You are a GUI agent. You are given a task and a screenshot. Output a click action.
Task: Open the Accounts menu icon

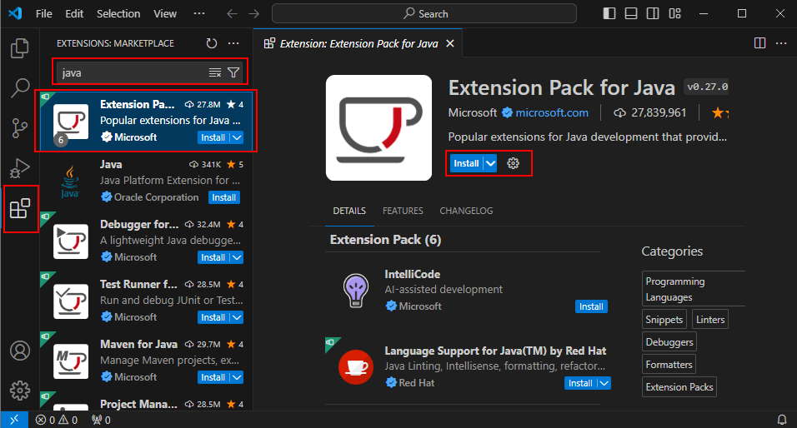20,351
